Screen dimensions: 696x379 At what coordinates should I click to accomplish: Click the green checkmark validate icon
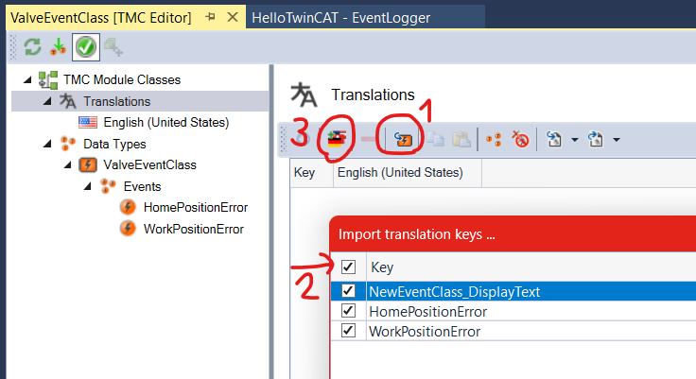(x=85, y=45)
